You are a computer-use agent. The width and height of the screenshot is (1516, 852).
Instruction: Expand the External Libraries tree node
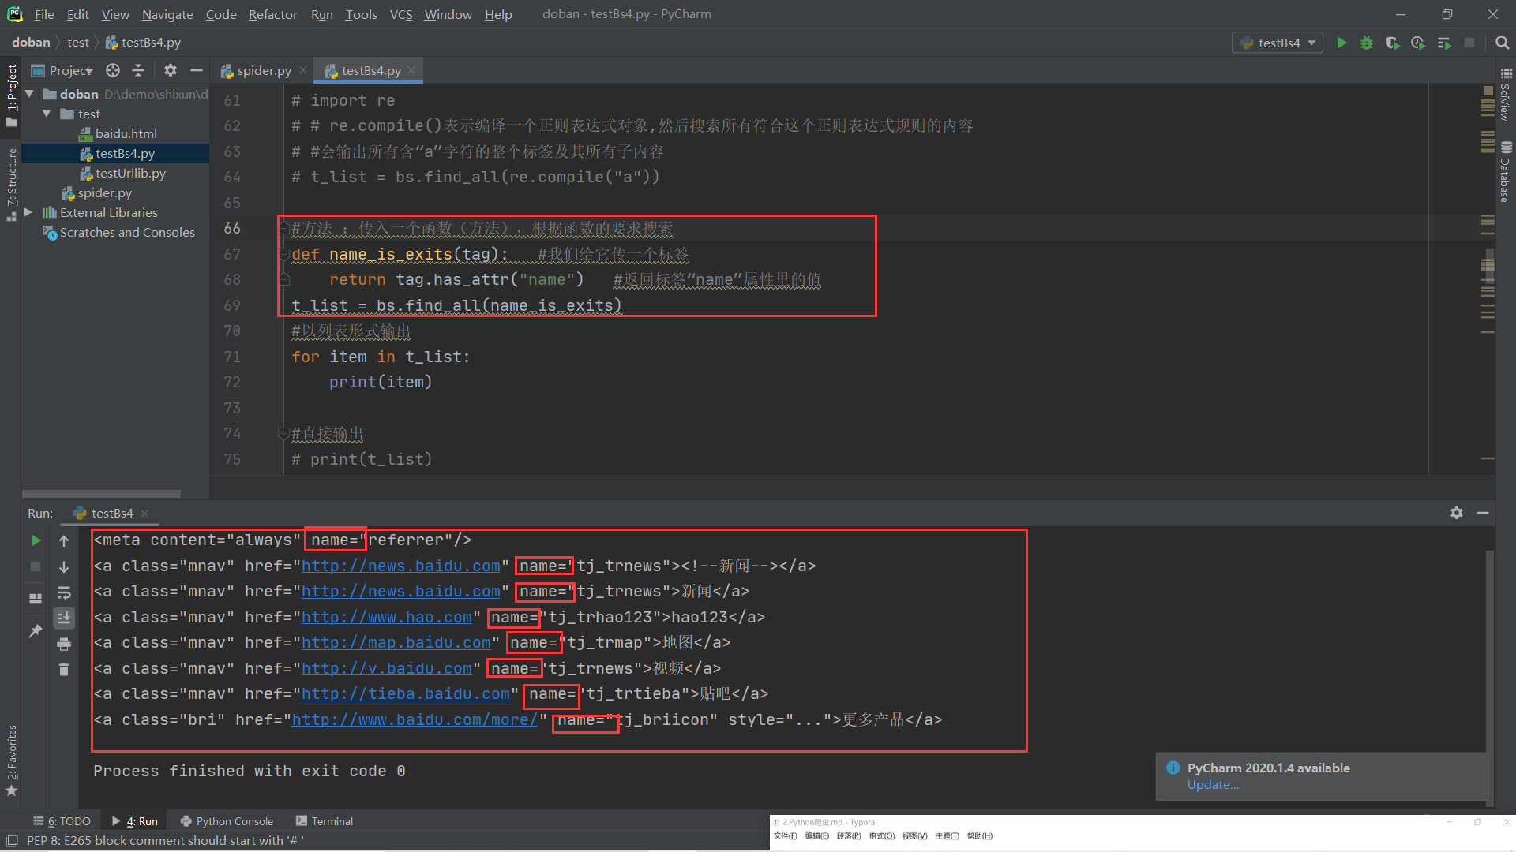coord(28,212)
